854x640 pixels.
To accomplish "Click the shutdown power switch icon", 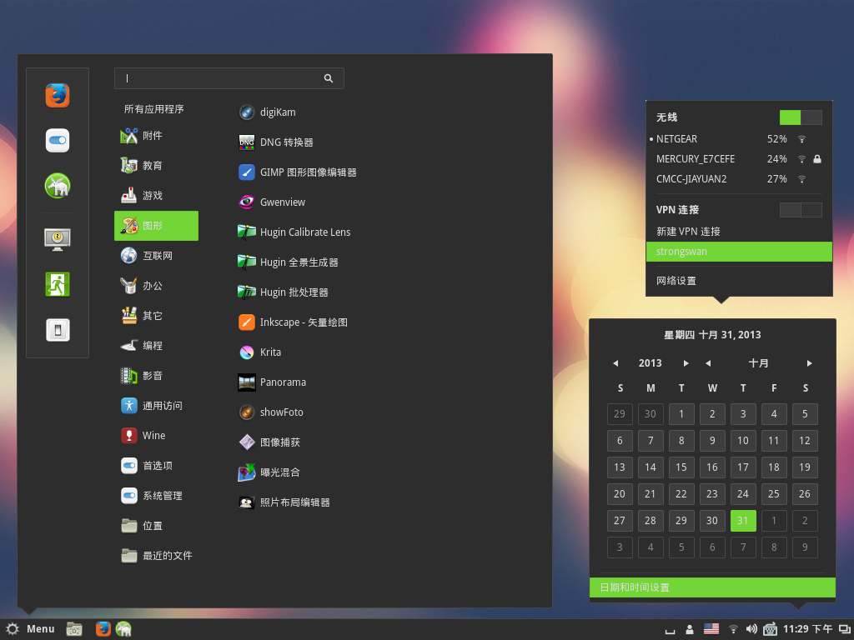I will 58,330.
